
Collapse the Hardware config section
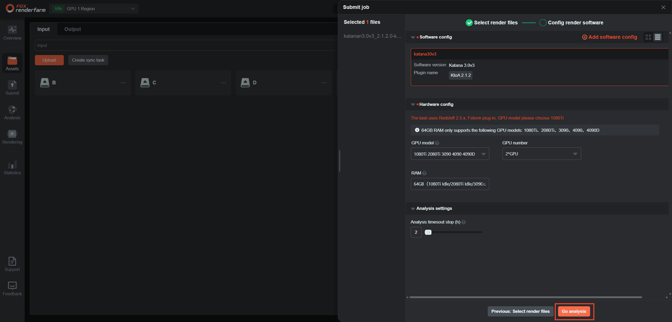coord(413,105)
